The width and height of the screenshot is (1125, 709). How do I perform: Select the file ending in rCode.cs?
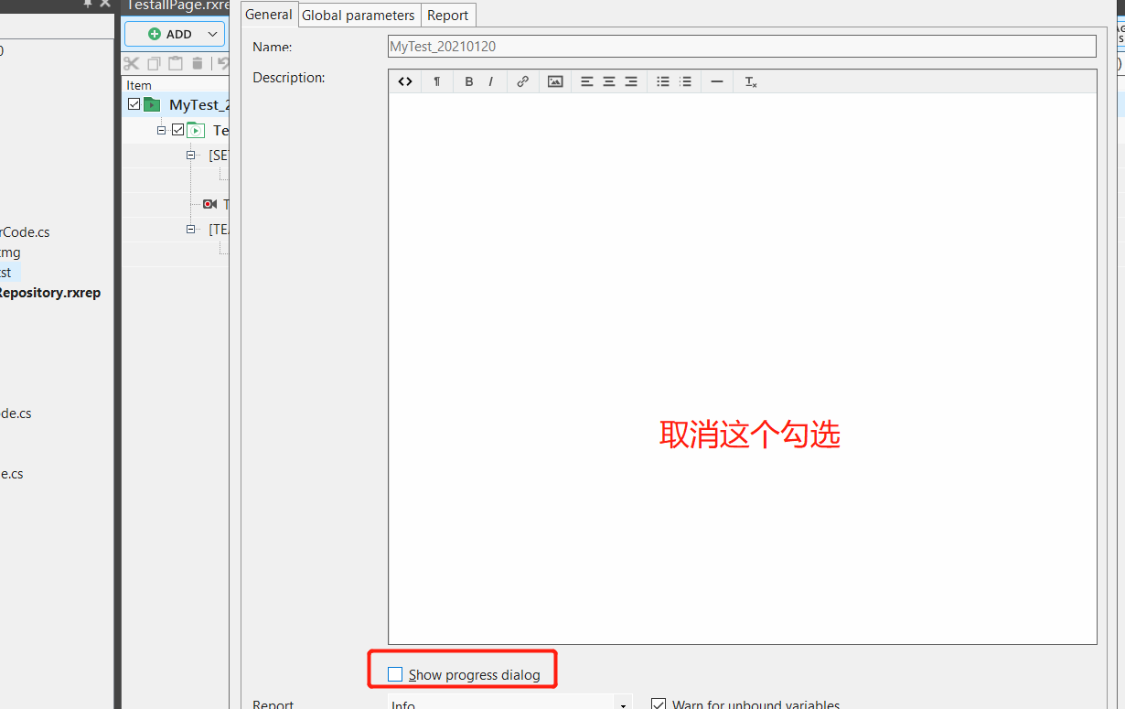point(25,232)
